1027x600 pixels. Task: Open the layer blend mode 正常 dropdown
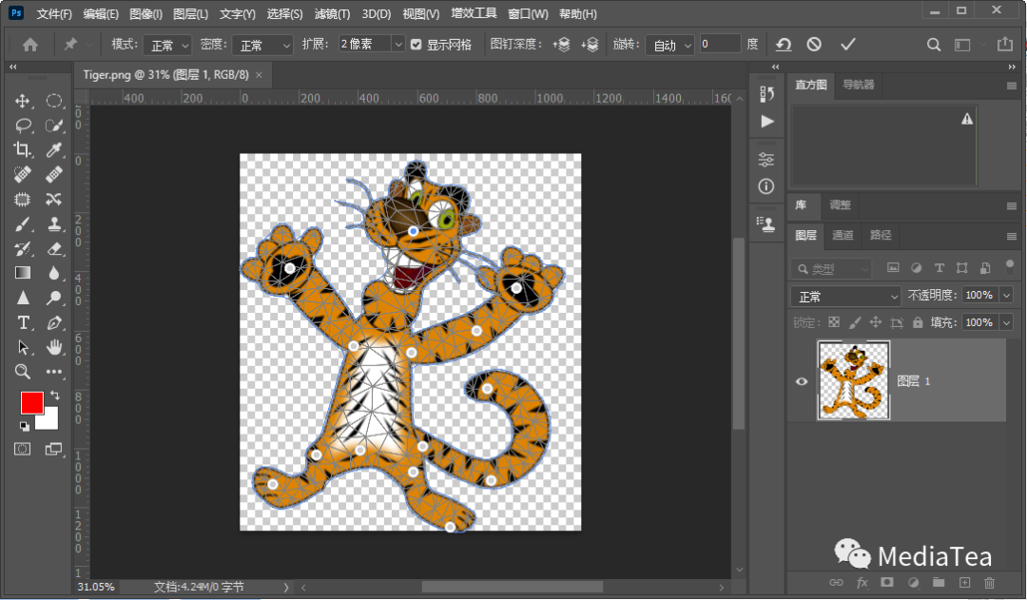tap(845, 296)
